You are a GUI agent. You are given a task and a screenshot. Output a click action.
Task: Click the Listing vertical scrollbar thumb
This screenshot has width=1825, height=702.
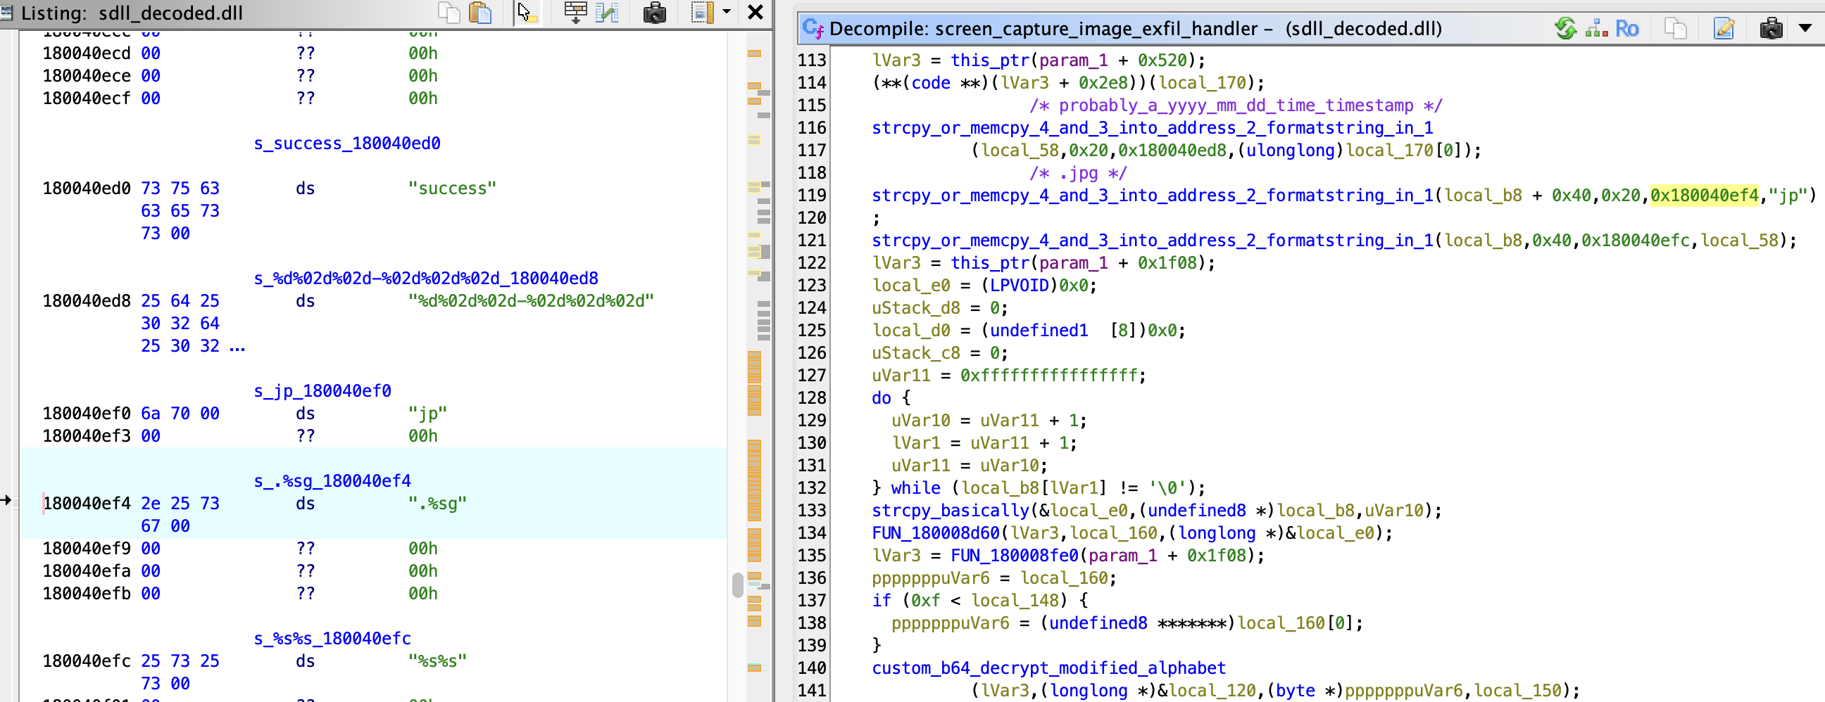(737, 585)
